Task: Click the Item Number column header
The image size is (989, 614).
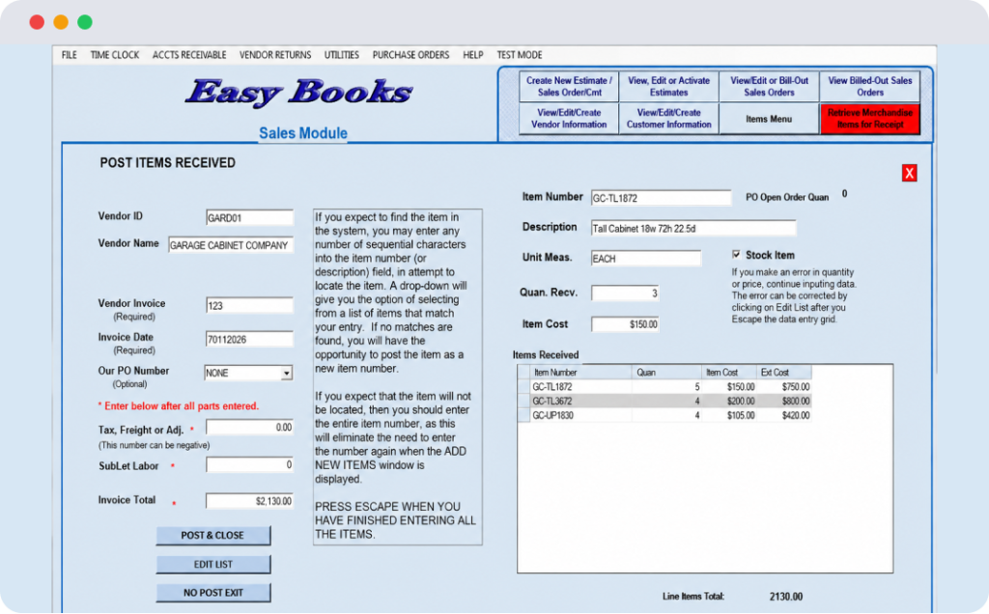Action: (x=580, y=373)
